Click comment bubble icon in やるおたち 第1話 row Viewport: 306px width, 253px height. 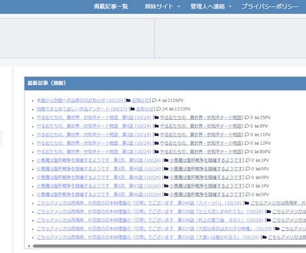click(247, 152)
